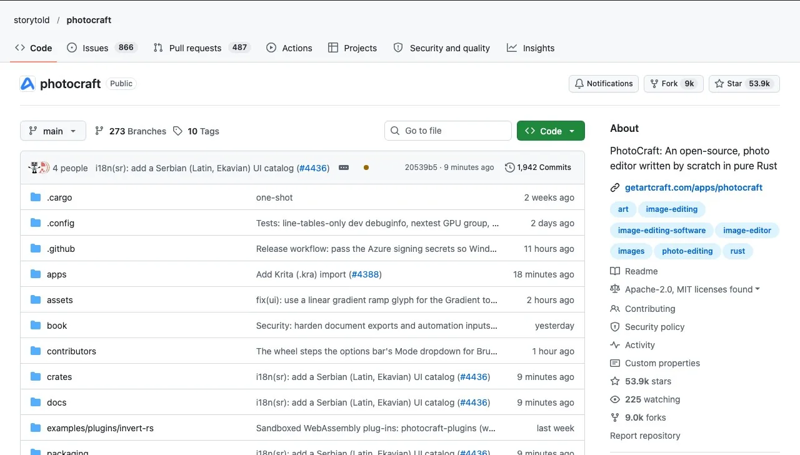Open the .config folder

coord(61,223)
